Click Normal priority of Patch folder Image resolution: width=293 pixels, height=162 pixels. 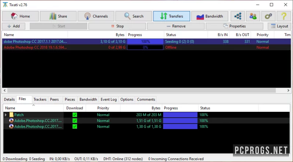pyautogui.click(x=103, y=115)
